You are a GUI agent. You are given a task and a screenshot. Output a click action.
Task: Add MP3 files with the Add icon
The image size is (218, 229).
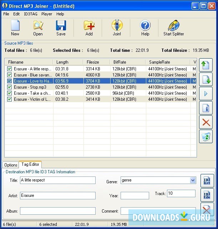point(89,28)
